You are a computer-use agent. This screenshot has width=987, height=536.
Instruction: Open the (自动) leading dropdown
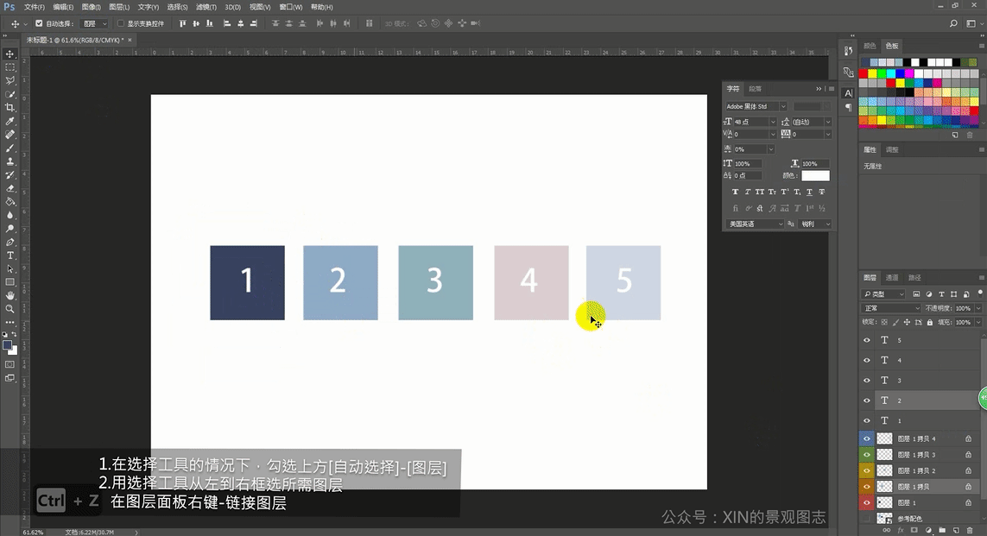(x=828, y=122)
